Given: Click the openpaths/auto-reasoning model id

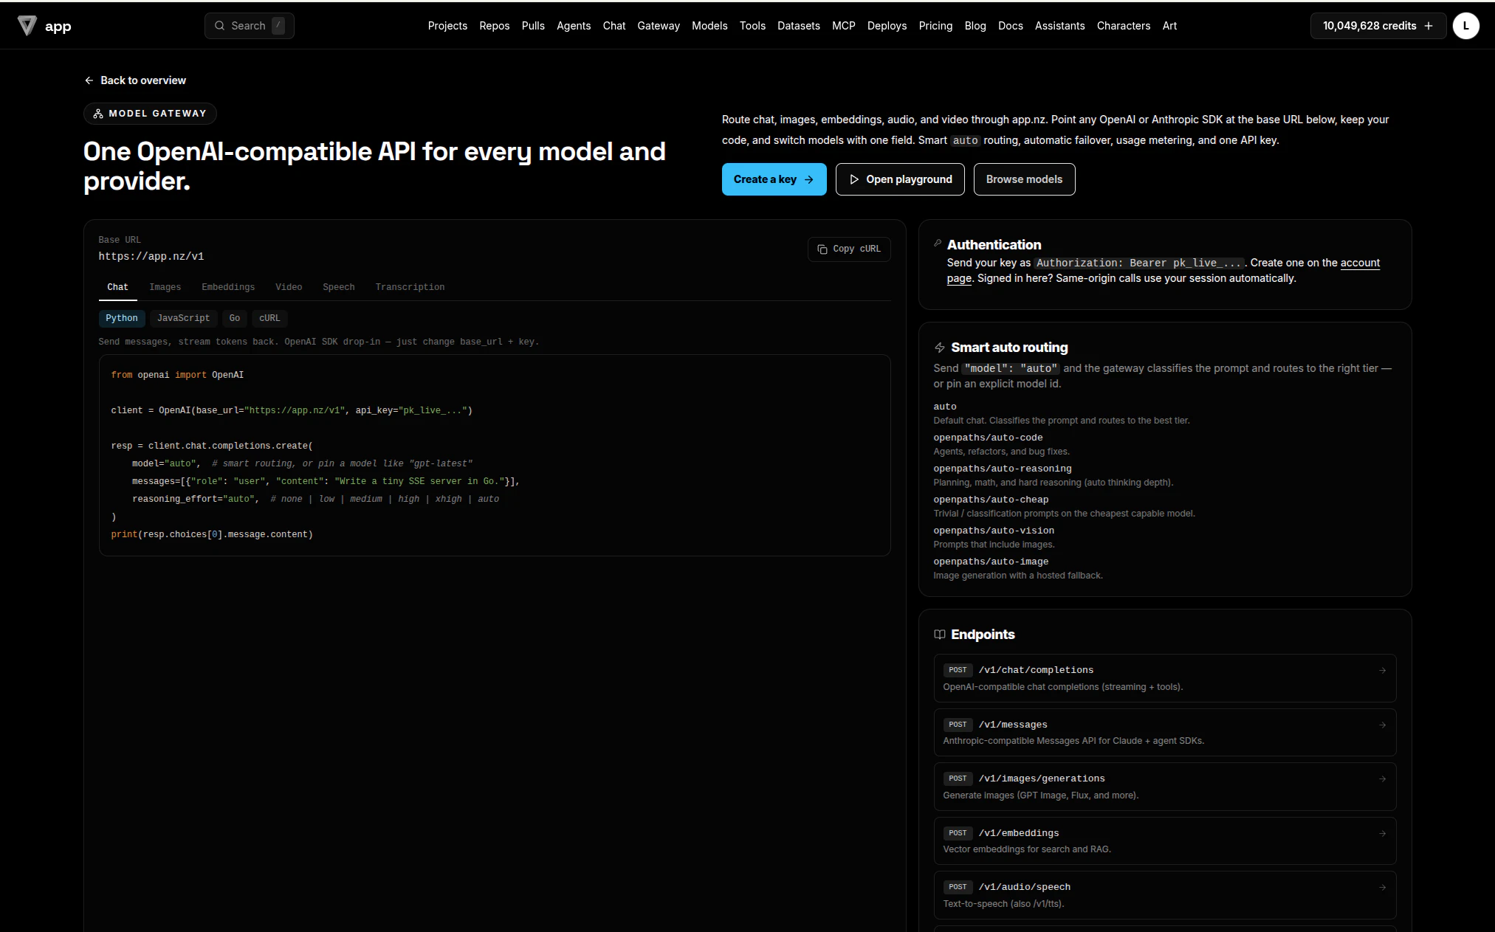Looking at the screenshot, I should (1003, 469).
